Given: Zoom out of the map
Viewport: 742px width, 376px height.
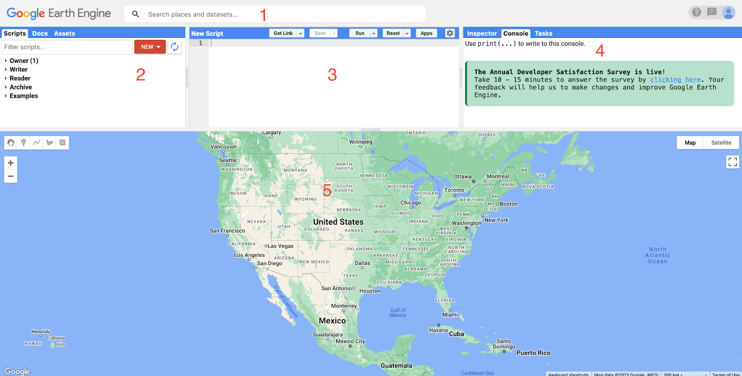Looking at the screenshot, I should pyautogui.click(x=11, y=176).
